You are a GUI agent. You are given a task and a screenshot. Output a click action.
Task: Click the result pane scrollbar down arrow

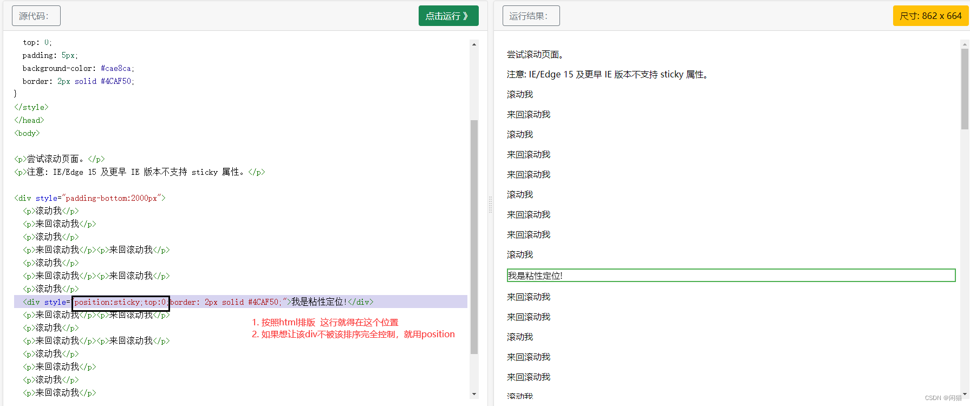(x=965, y=394)
